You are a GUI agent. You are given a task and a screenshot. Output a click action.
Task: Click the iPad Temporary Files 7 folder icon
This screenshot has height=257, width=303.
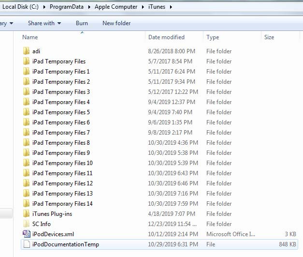pyautogui.click(x=26, y=132)
